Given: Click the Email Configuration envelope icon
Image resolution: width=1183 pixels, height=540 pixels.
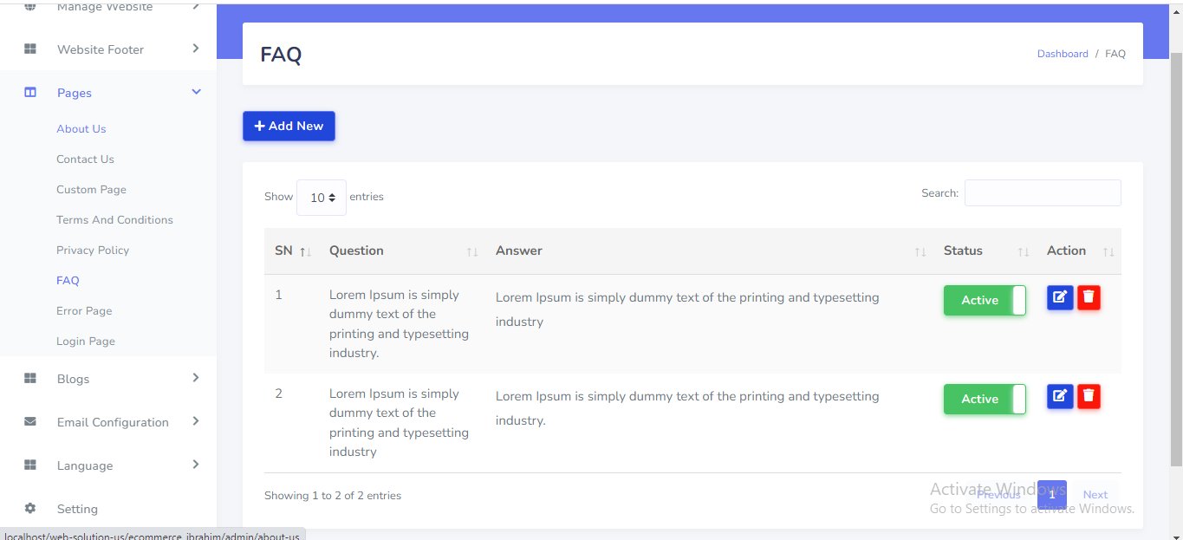Looking at the screenshot, I should (30, 422).
